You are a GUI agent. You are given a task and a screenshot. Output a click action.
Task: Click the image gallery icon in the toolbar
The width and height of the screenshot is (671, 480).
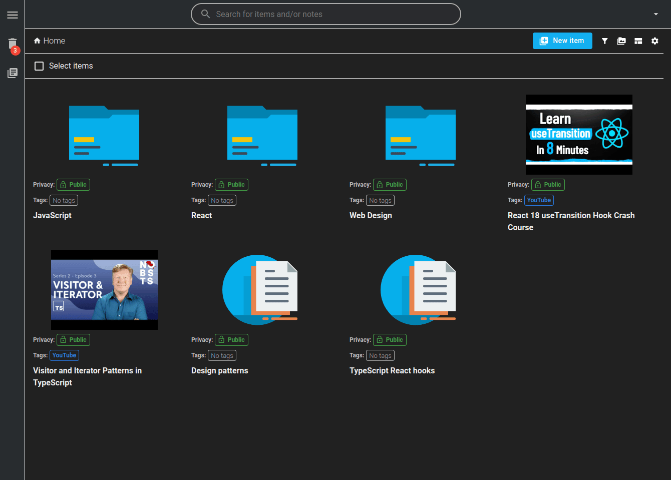[621, 41]
